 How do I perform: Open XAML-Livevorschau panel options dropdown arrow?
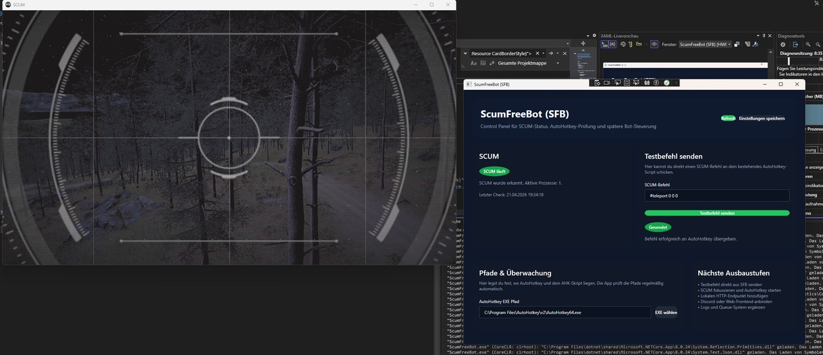[758, 35]
